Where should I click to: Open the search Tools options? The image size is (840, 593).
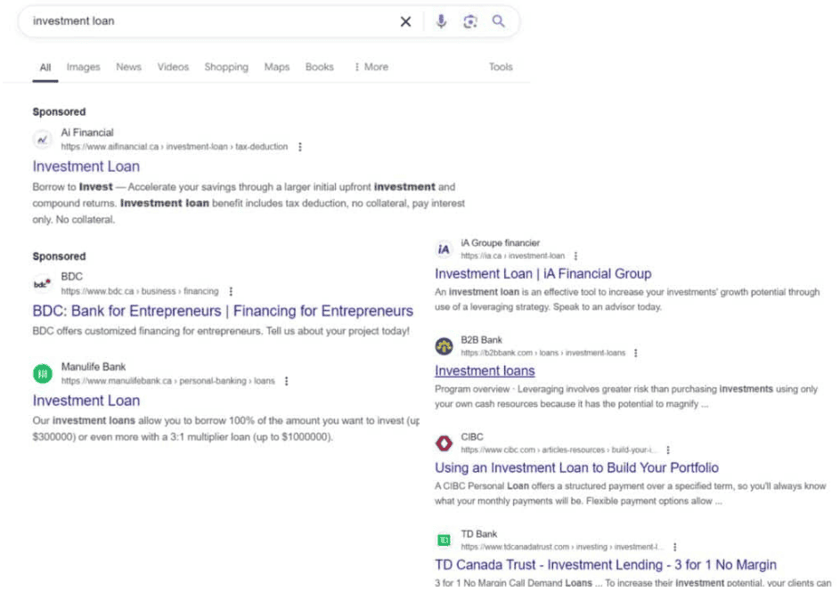[501, 67]
